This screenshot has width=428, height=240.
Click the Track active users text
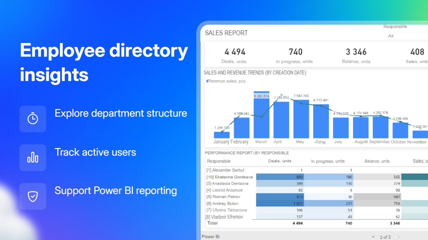(x=95, y=152)
